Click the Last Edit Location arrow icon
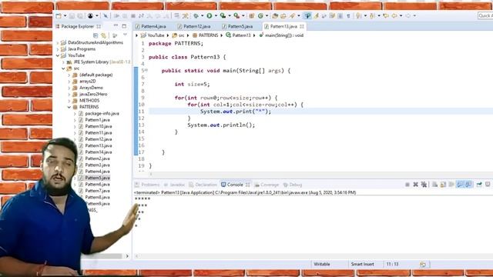493x277 pixels. tap(386, 15)
